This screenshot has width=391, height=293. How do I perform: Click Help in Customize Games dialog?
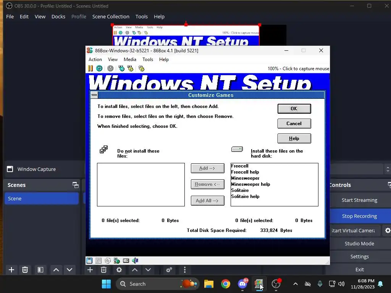click(x=294, y=138)
